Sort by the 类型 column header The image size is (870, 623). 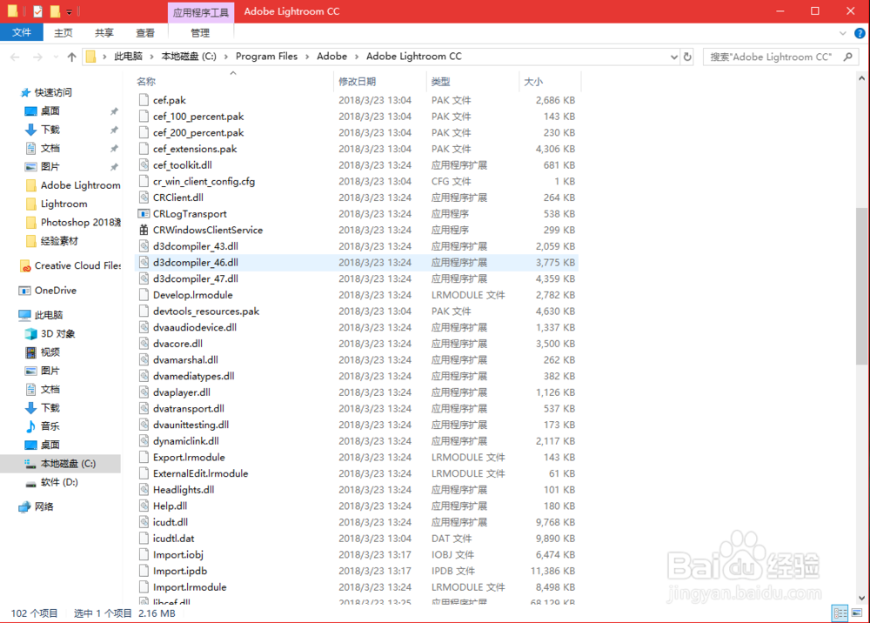440,82
